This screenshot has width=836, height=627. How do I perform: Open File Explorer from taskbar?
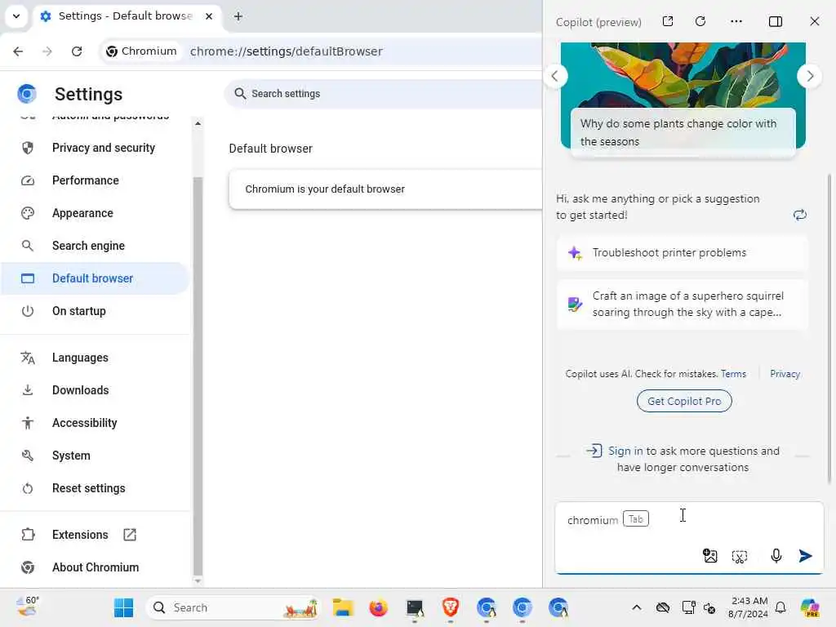[343, 607]
